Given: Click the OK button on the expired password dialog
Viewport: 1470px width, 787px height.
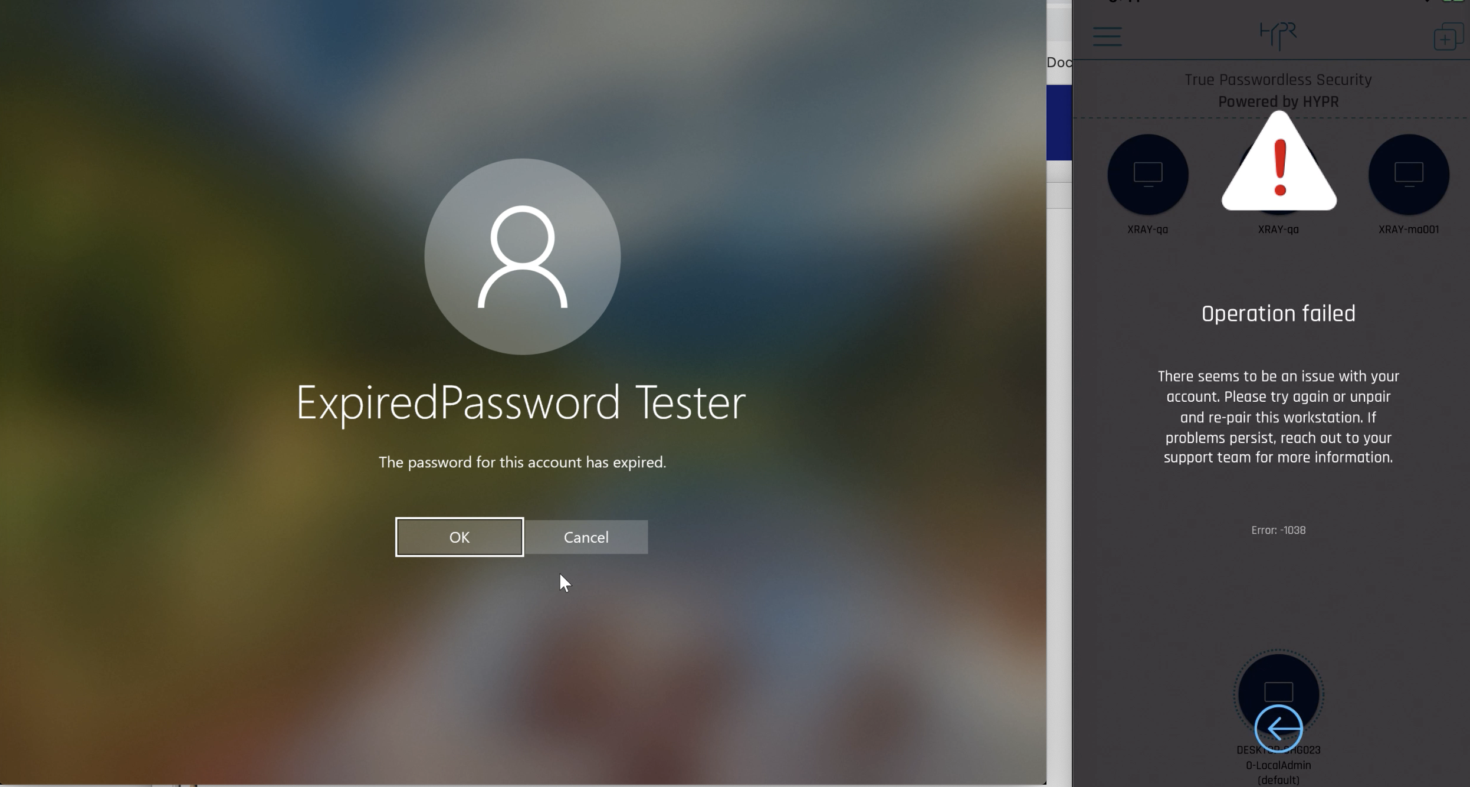Looking at the screenshot, I should [460, 537].
